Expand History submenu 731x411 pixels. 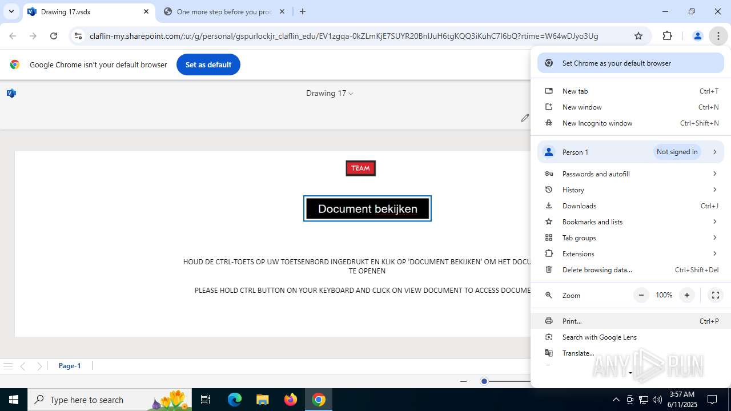tap(630, 190)
